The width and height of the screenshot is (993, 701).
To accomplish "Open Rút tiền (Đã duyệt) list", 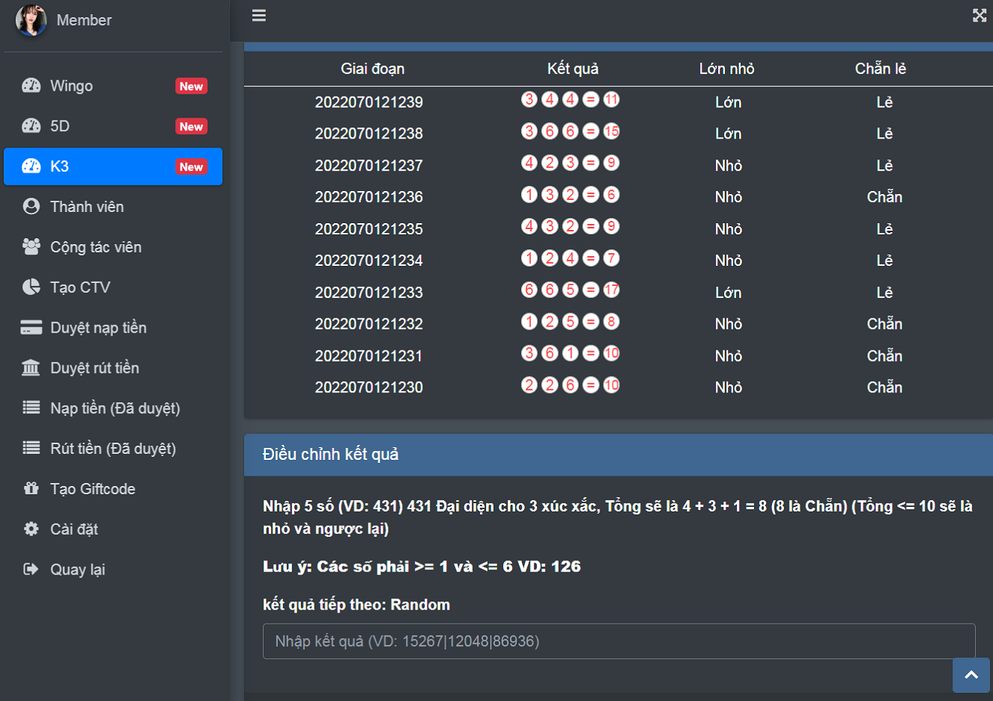I will (x=112, y=449).
